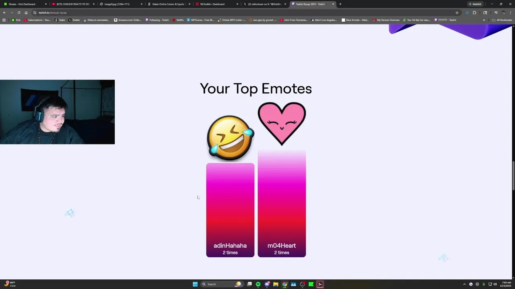Image resolution: width=515 pixels, height=289 pixels.
Task: Open File Explorer from the taskbar
Action: tap(276, 284)
